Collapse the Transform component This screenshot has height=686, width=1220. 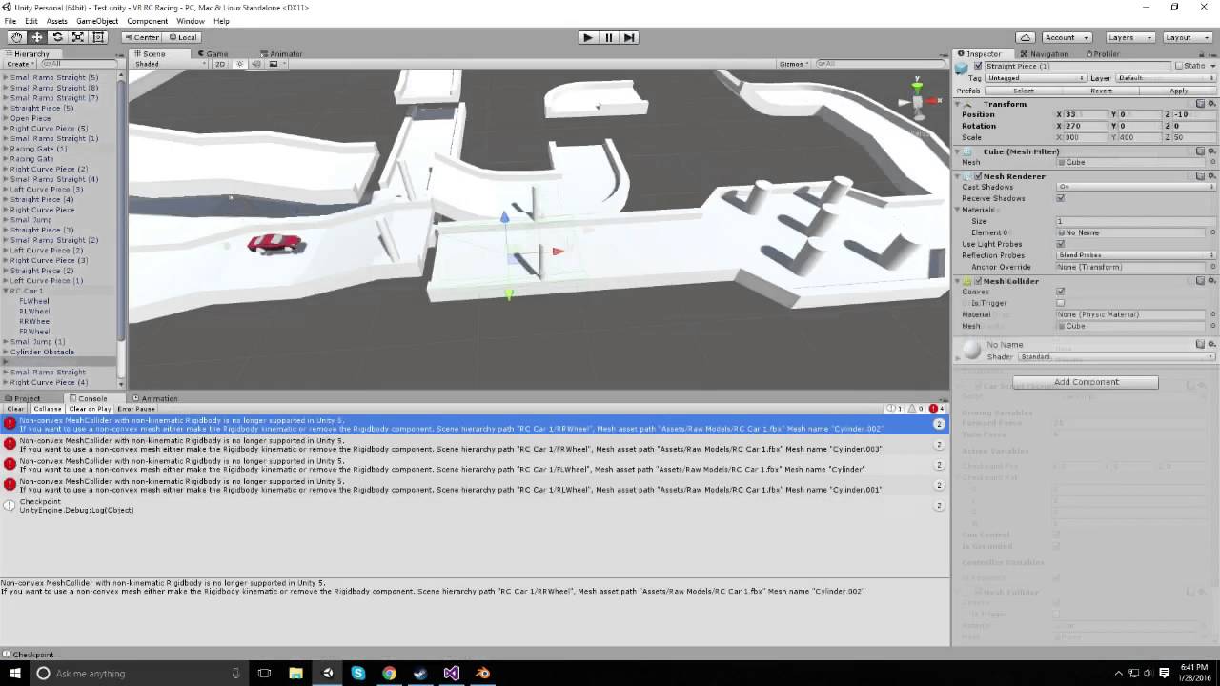tap(959, 104)
